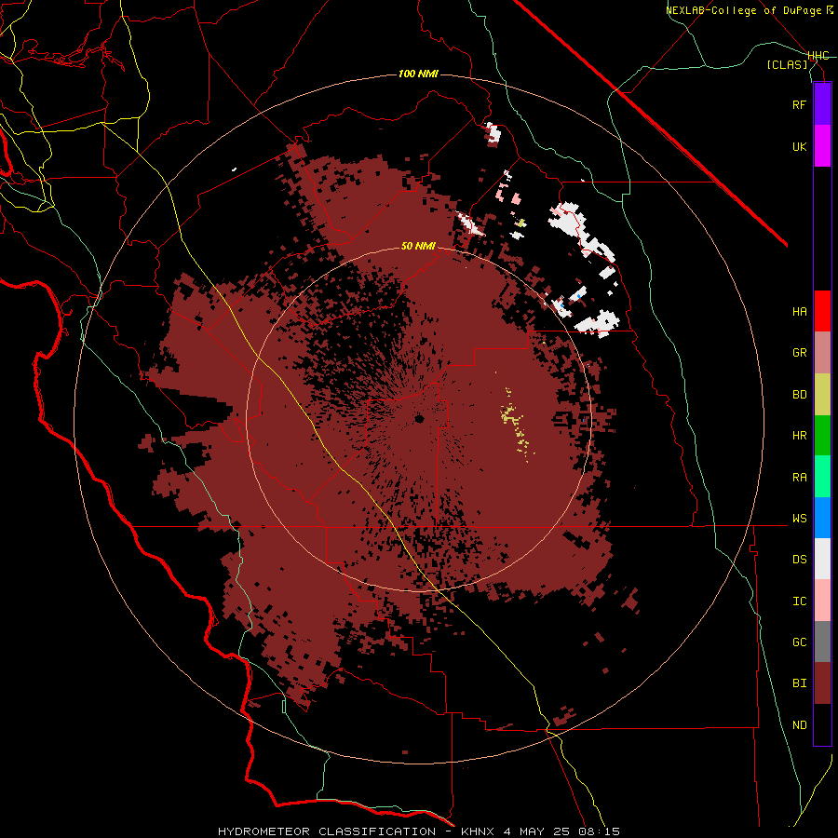
Task: Pick the dusty pink GR legend swatch
Action: tap(822, 353)
